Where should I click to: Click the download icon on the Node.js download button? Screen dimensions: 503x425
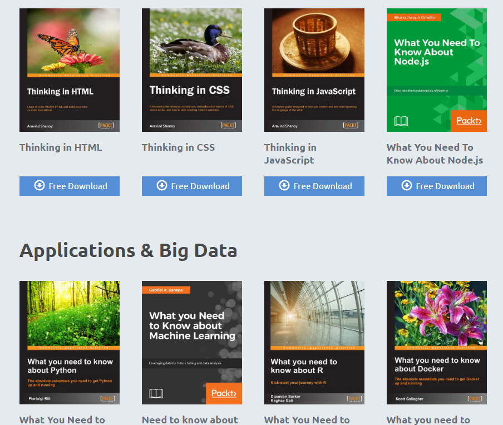[x=406, y=186]
